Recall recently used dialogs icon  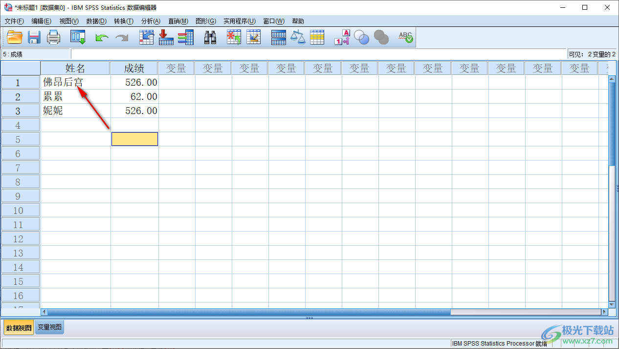(78, 37)
